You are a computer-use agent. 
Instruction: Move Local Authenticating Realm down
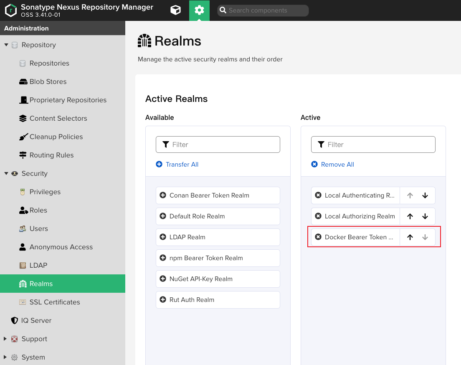(425, 195)
